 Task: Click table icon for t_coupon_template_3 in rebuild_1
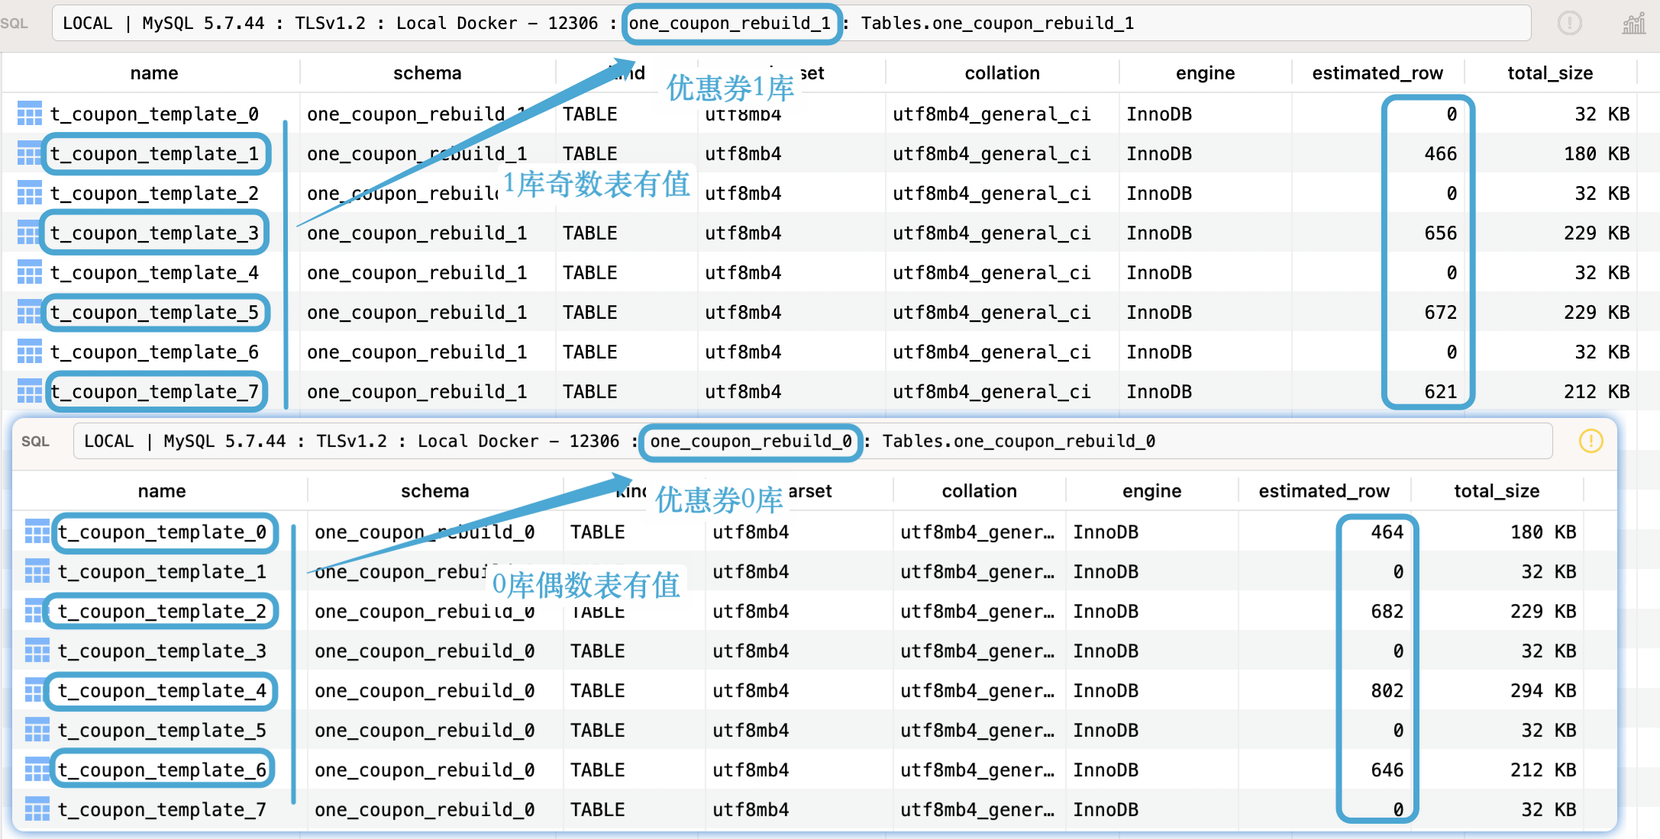tap(30, 233)
